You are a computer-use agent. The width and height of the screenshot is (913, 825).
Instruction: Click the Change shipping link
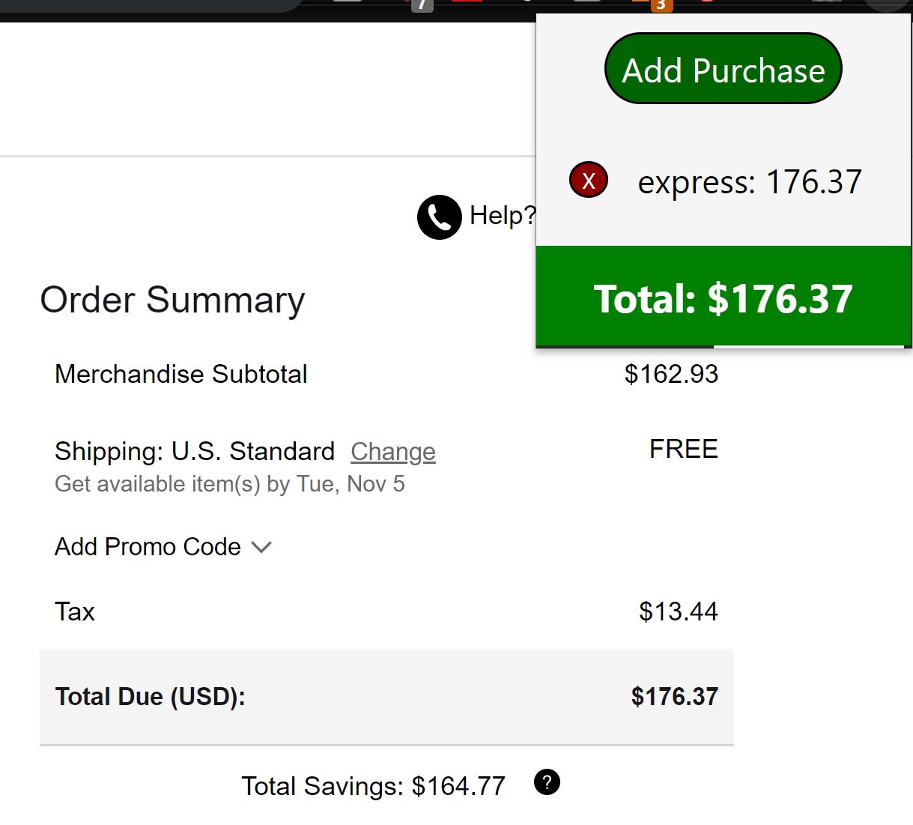click(x=392, y=452)
